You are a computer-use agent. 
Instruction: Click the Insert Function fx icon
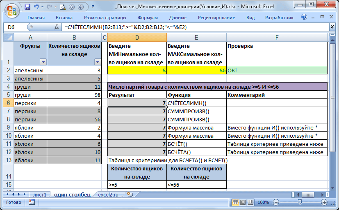click(x=57, y=27)
